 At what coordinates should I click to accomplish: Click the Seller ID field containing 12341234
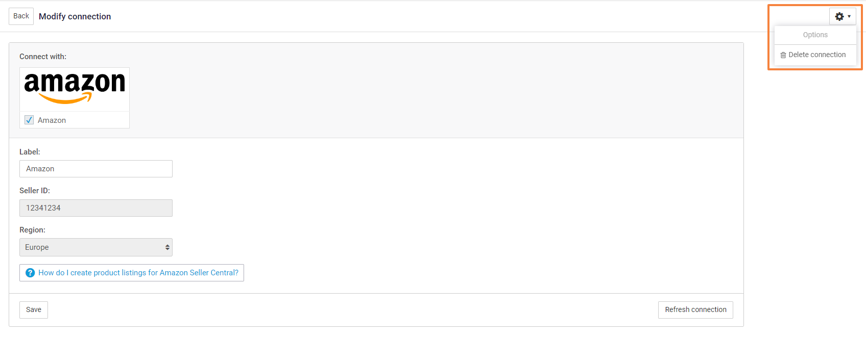(95, 208)
